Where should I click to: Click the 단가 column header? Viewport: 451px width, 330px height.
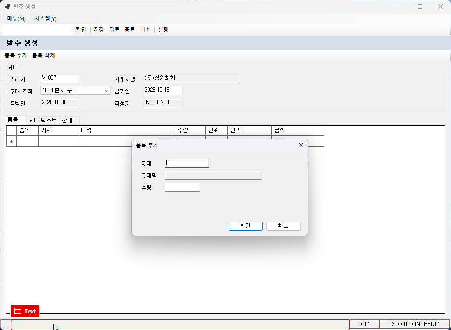tap(249, 130)
